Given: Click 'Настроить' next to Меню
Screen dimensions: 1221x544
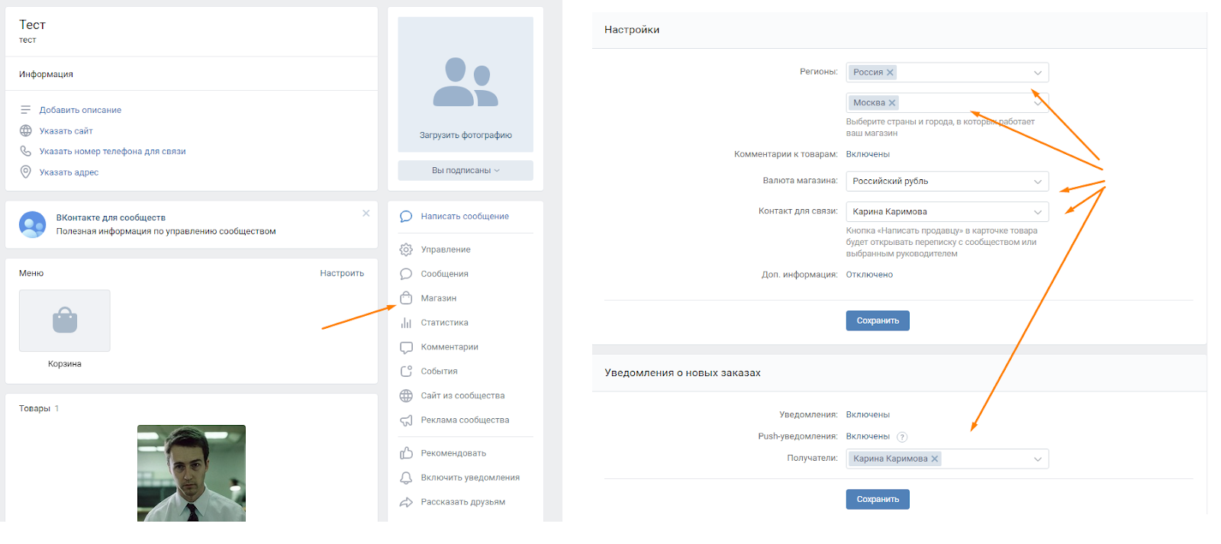Looking at the screenshot, I should pyautogui.click(x=342, y=273).
